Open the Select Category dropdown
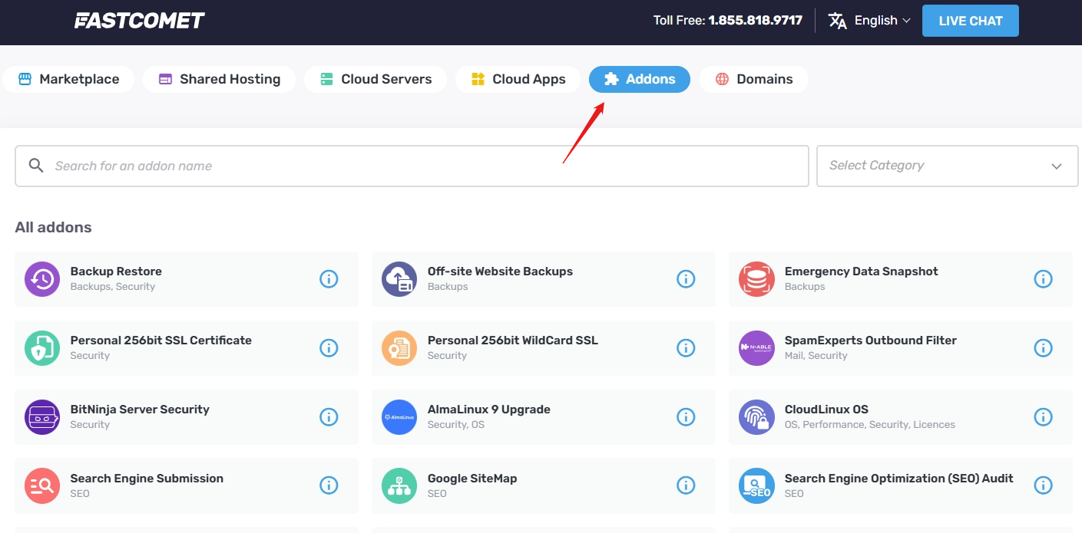Screen dimensions: 1082x533 point(948,166)
